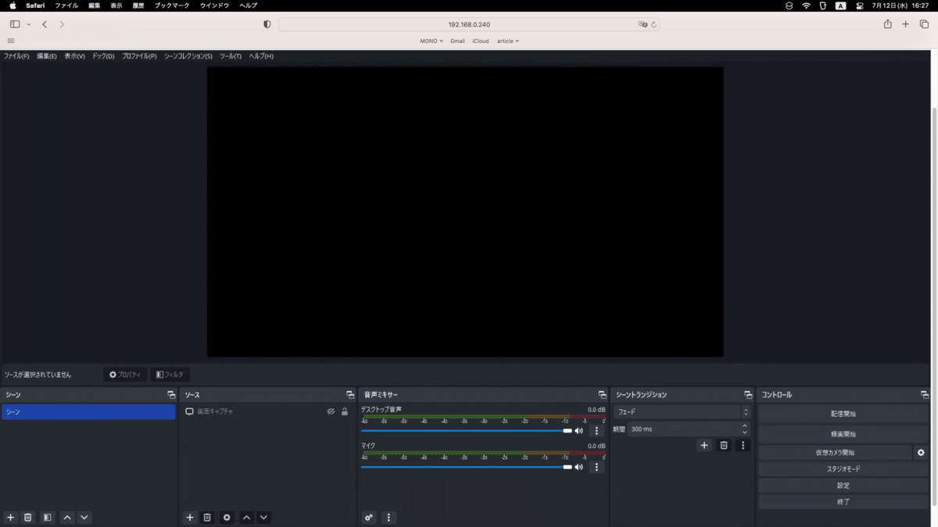
Task: Undock the シーン panel with float icon
Action: pyautogui.click(x=171, y=395)
